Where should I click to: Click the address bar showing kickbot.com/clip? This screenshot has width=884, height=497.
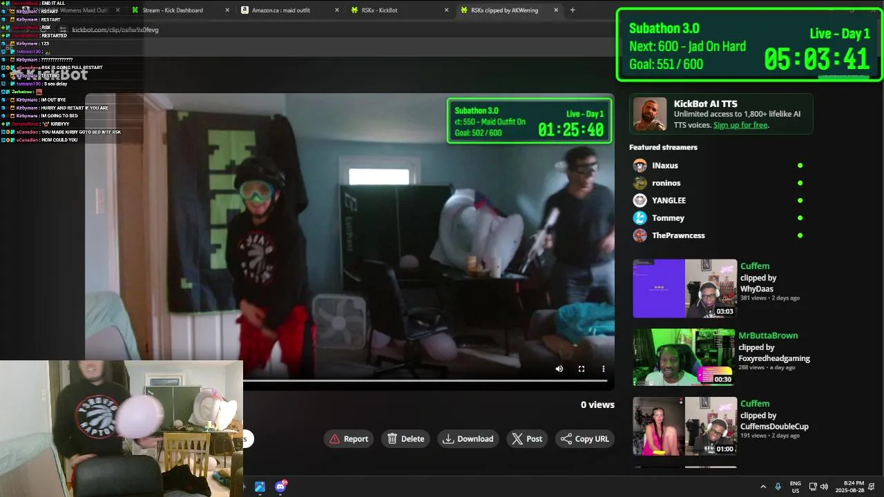click(115, 30)
